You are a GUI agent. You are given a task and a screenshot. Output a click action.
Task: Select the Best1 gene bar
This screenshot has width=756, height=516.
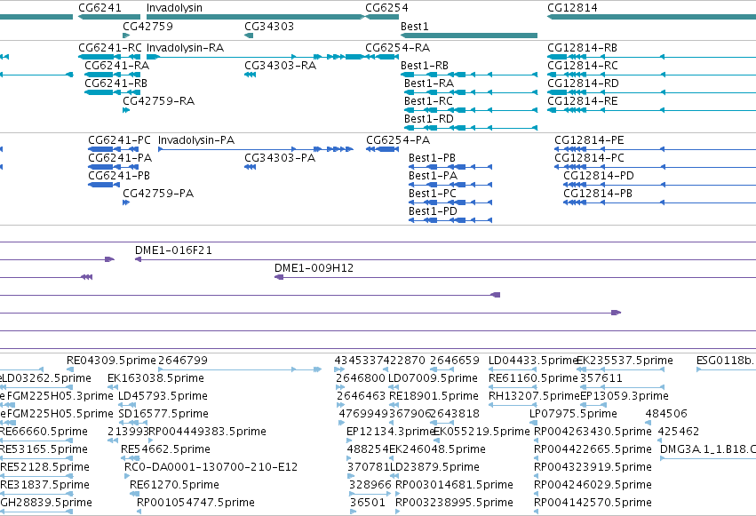pyautogui.click(x=469, y=36)
